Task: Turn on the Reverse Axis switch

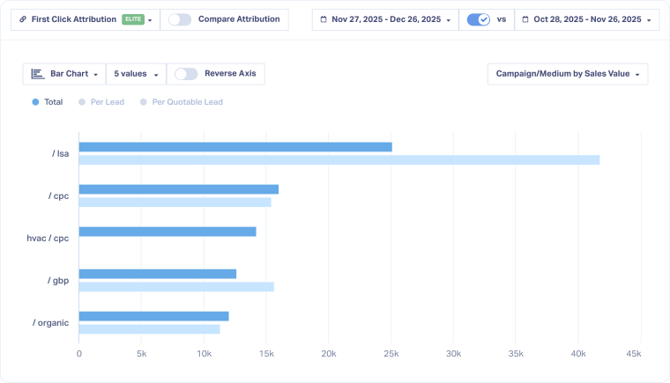Action: [x=186, y=74]
